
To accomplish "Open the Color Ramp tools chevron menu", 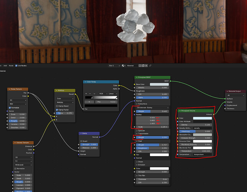I will 94,94.
